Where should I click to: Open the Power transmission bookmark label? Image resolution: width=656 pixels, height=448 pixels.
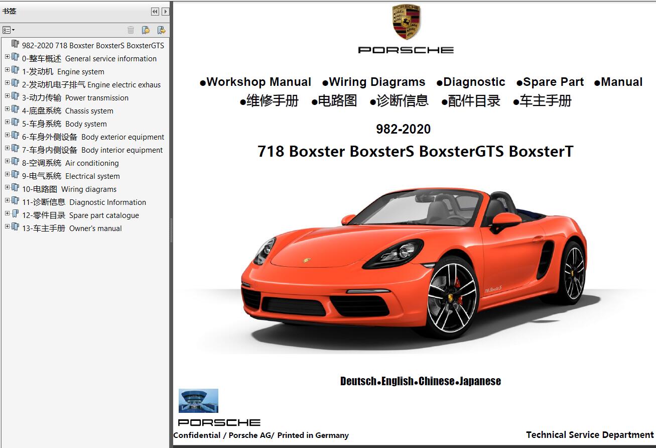click(75, 98)
